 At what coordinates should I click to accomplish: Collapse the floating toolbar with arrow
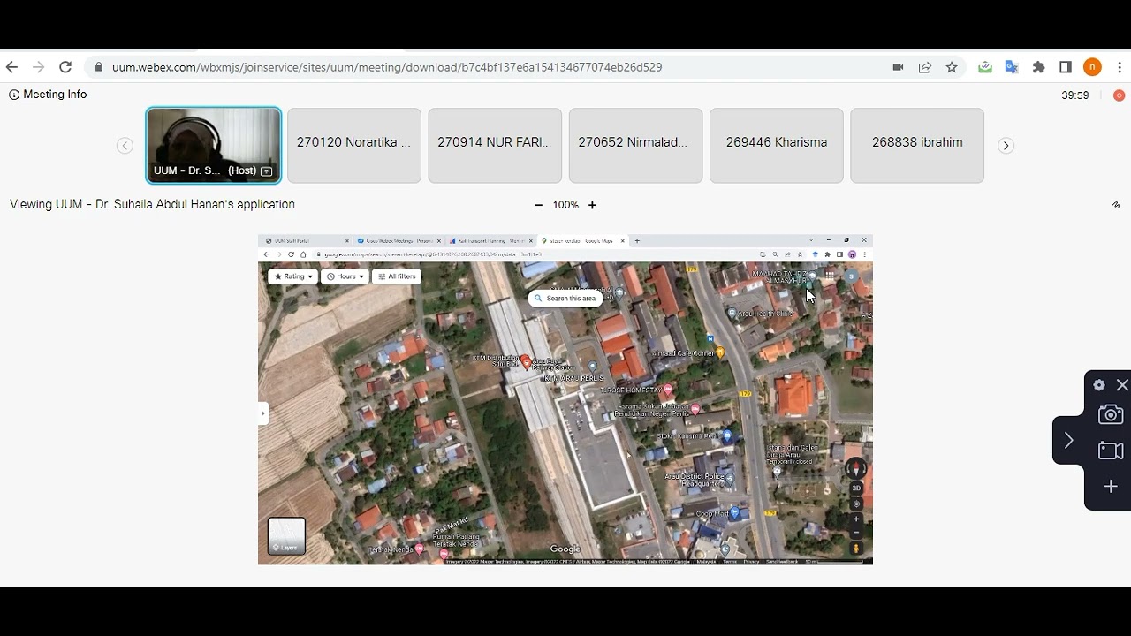pos(1068,440)
